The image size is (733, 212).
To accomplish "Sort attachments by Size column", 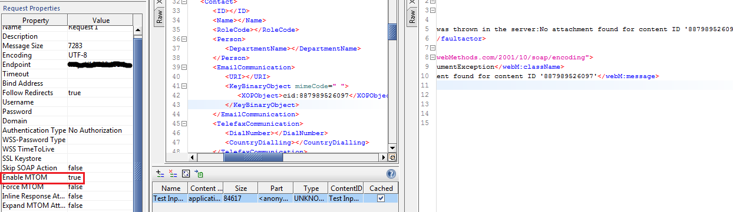I will click(240, 188).
